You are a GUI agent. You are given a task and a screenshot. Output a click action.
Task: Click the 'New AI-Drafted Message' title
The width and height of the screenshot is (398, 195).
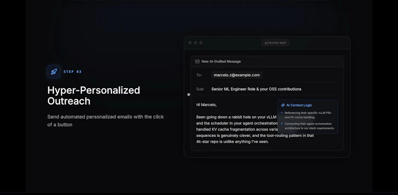221,62
